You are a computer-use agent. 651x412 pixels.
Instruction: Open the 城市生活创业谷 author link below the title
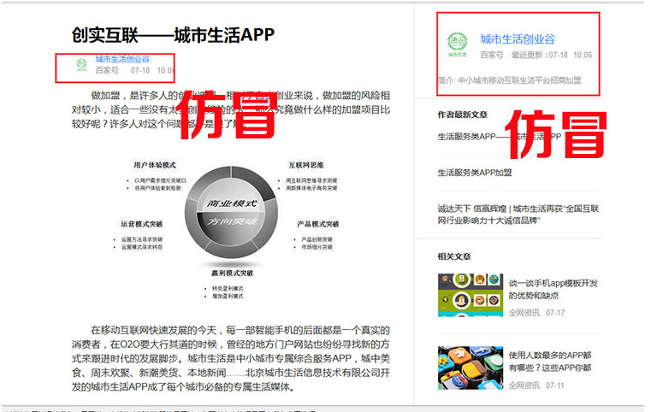(122, 59)
